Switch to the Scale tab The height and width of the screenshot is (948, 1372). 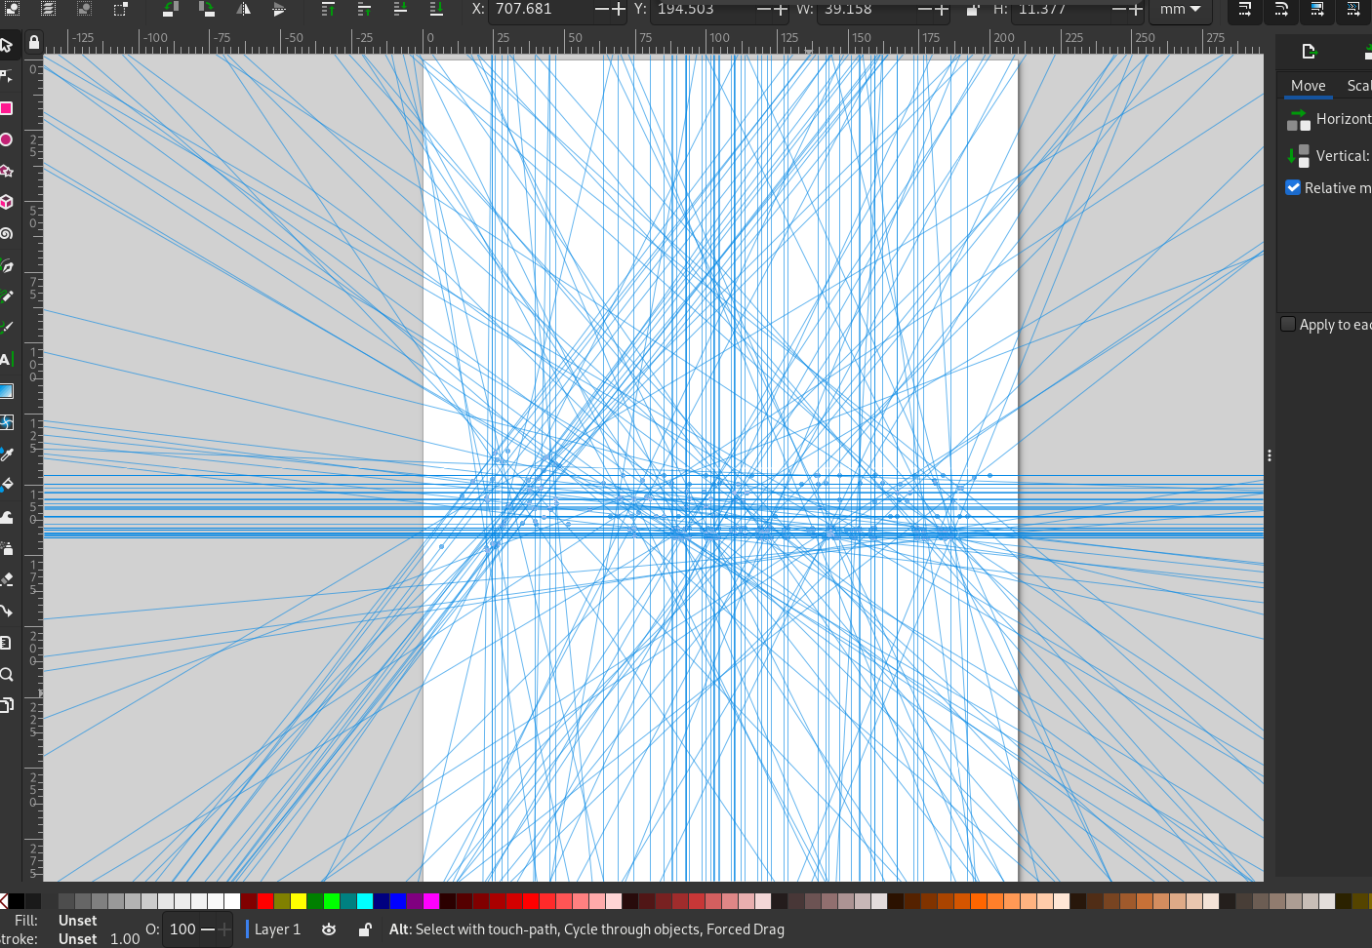pyautogui.click(x=1357, y=86)
